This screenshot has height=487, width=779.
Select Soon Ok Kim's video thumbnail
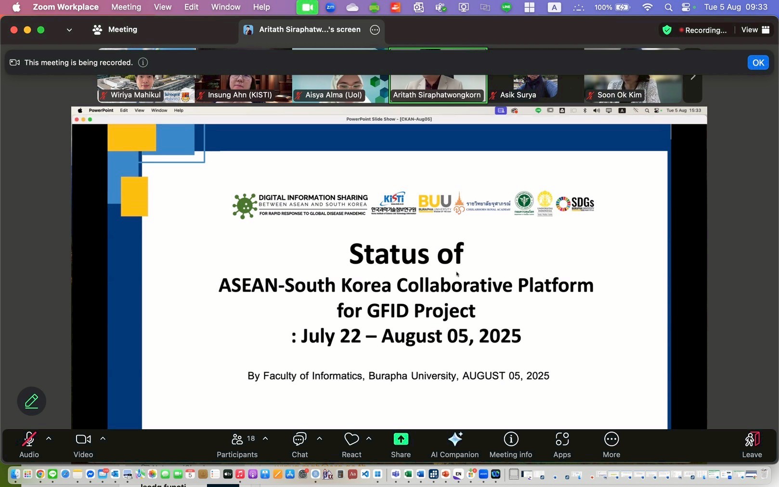tap(633, 89)
